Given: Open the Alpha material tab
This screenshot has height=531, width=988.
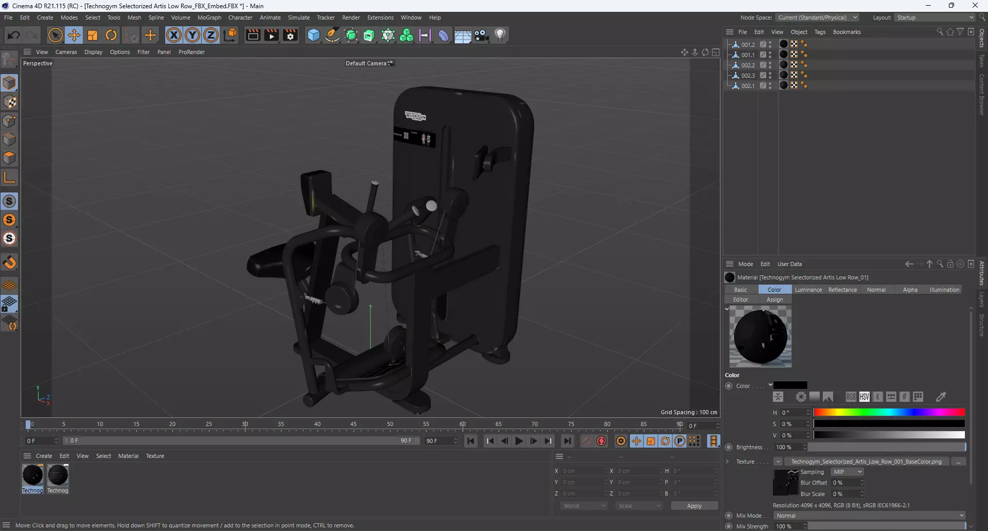Looking at the screenshot, I should [x=910, y=290].
